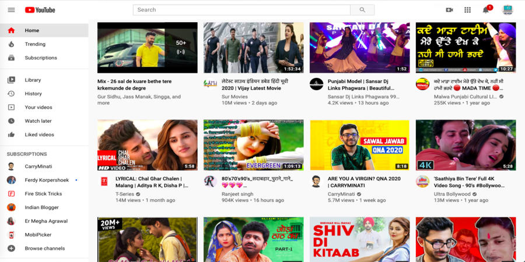Open title 'Mix - 26 sal de kuare'
Image resolution: width=525 pixels, height=262 pixels.
(x=135, y=85)
